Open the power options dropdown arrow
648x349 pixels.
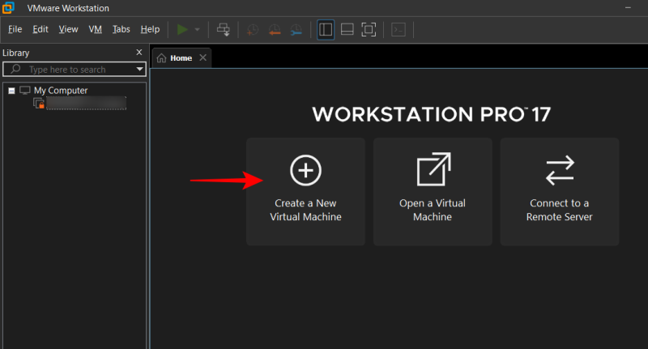[x=197, y=29]
